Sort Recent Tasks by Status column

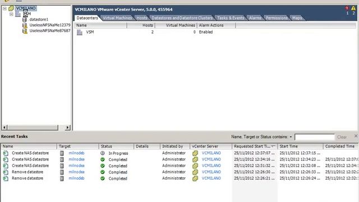pyautogui.click(x=116, y=146)
